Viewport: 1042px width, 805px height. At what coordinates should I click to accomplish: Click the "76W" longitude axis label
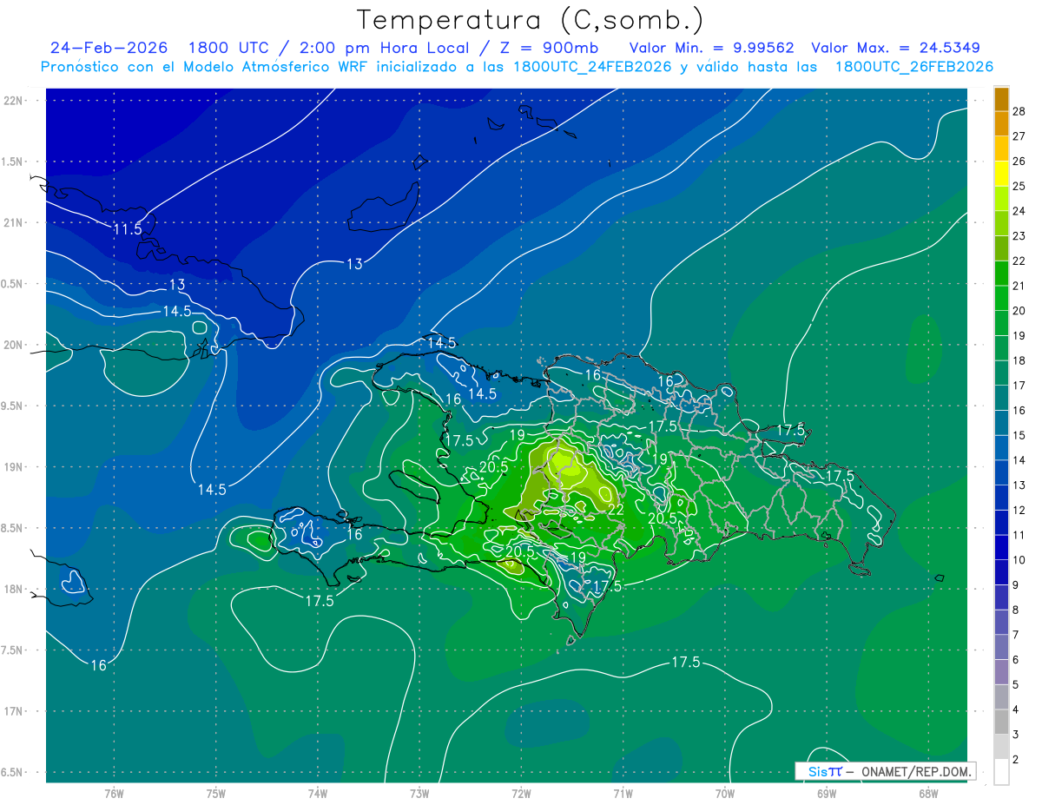[x=114, y=793]
